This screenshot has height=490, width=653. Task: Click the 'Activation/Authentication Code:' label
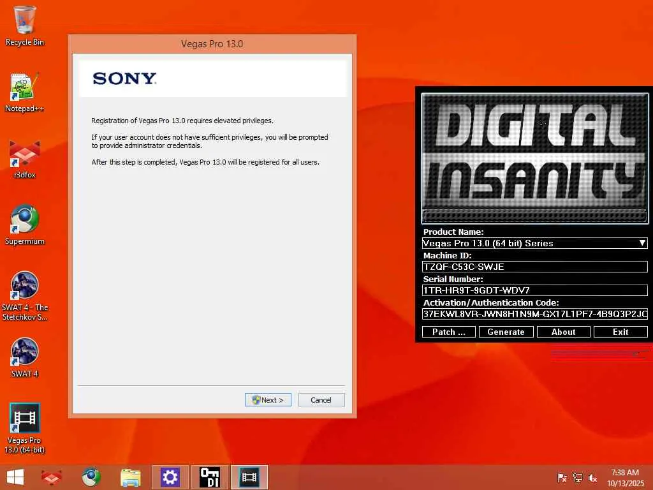point(491,302)
